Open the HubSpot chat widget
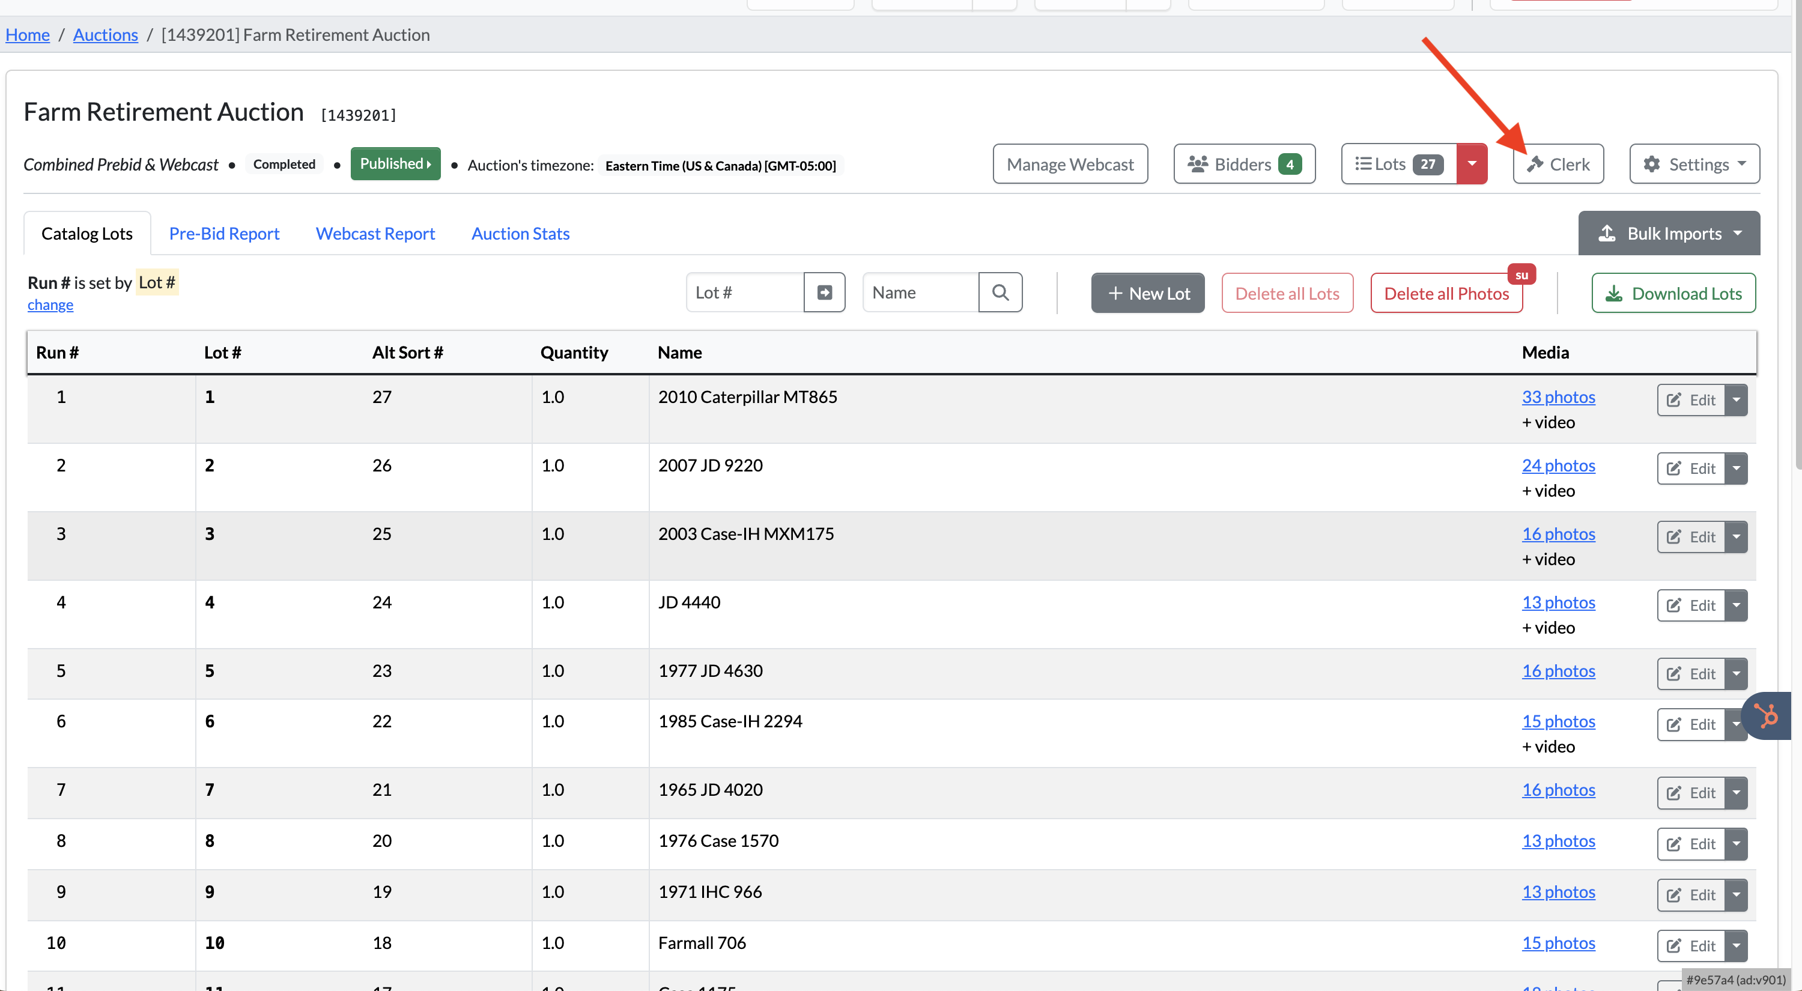 pyautogui.click(x=1767, y=715)
